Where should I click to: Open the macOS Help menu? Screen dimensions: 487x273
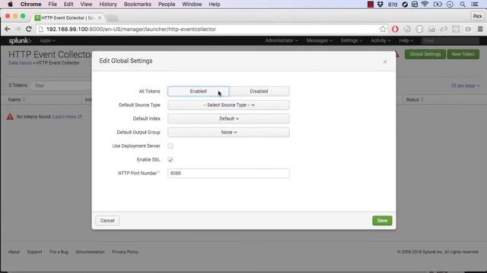point(215,5)
